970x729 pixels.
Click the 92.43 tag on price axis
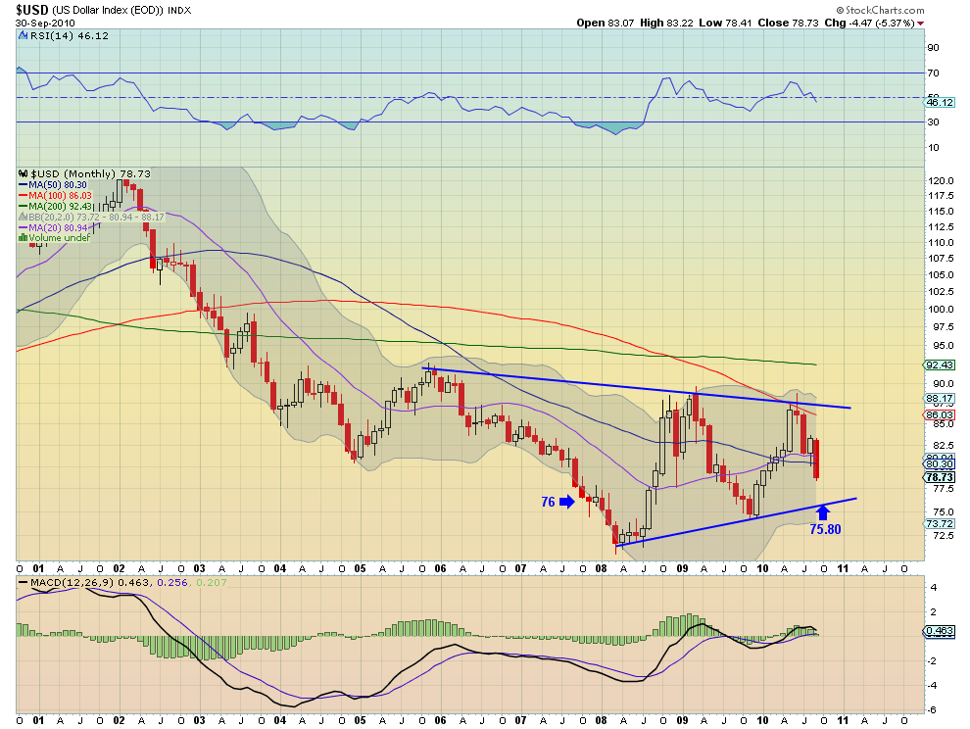(x=940, y=365)
